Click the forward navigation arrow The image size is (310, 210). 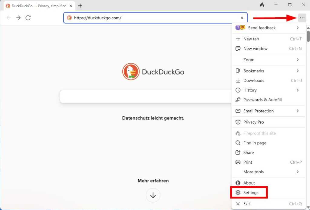[x=18, y=18]
